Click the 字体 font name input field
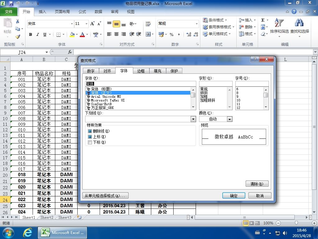Screen dimensions: 318x239 click(x=141, y=84)
